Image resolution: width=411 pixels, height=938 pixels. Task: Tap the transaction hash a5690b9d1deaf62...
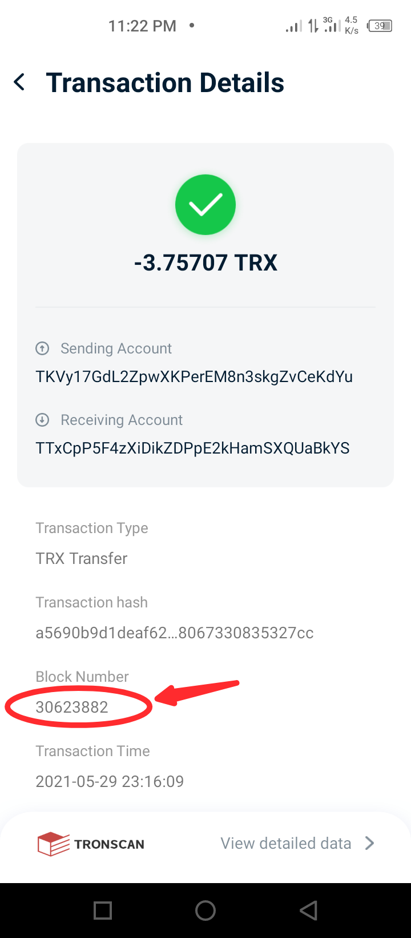(175, 633)
